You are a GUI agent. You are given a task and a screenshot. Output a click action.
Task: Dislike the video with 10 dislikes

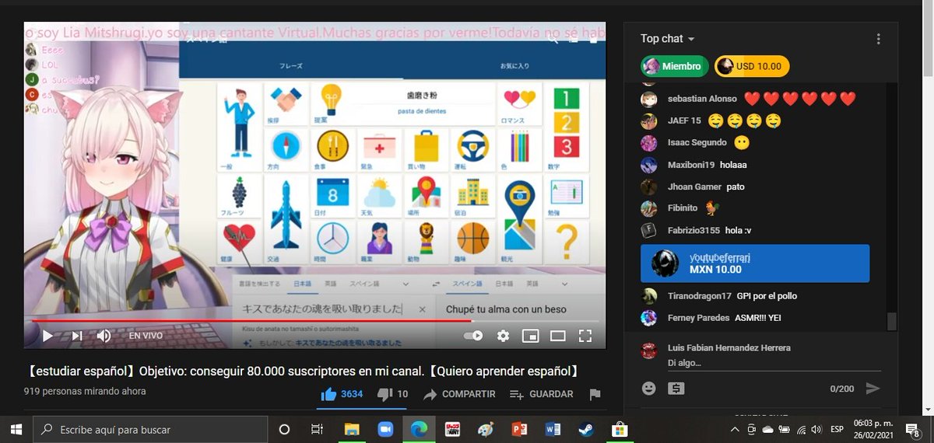[392, 394]
